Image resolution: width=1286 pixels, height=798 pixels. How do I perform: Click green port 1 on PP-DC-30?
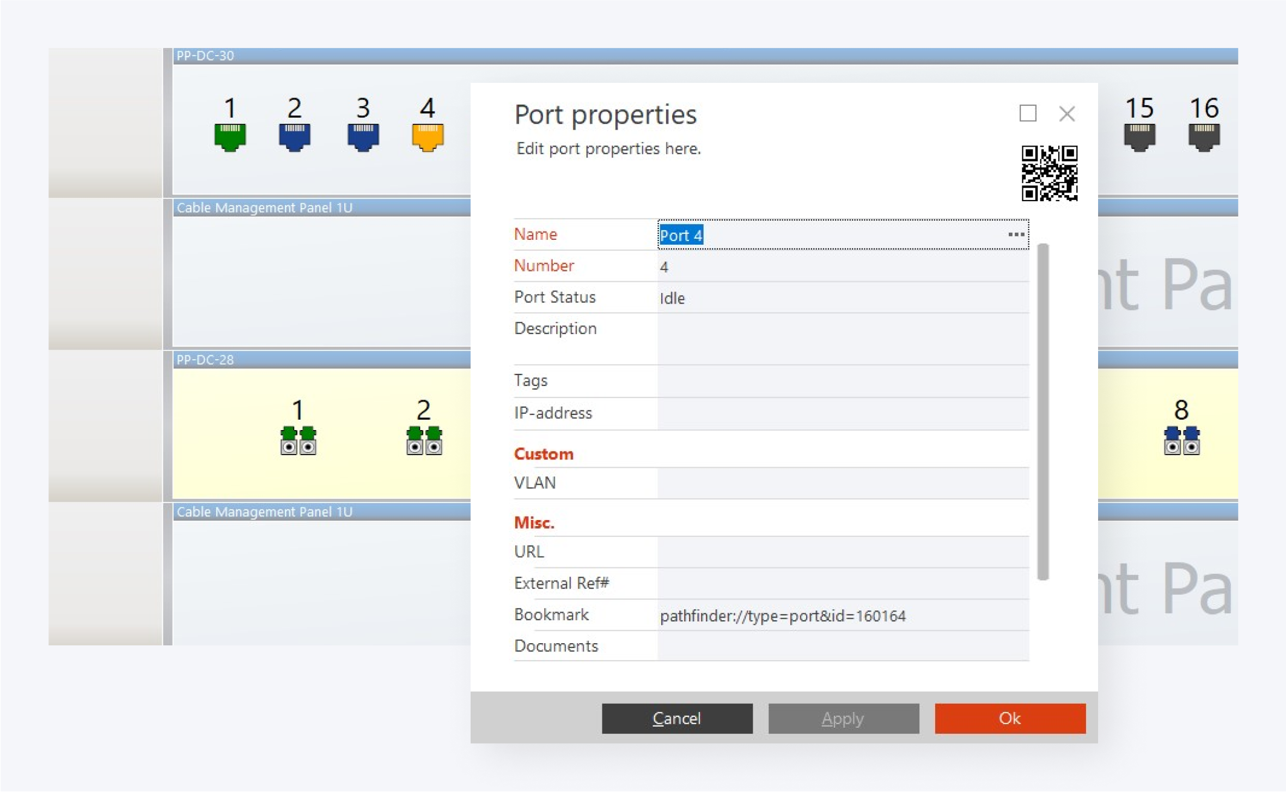click(230, 137)
